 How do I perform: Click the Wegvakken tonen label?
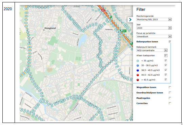pyautogui.click(x=146, y=87)
